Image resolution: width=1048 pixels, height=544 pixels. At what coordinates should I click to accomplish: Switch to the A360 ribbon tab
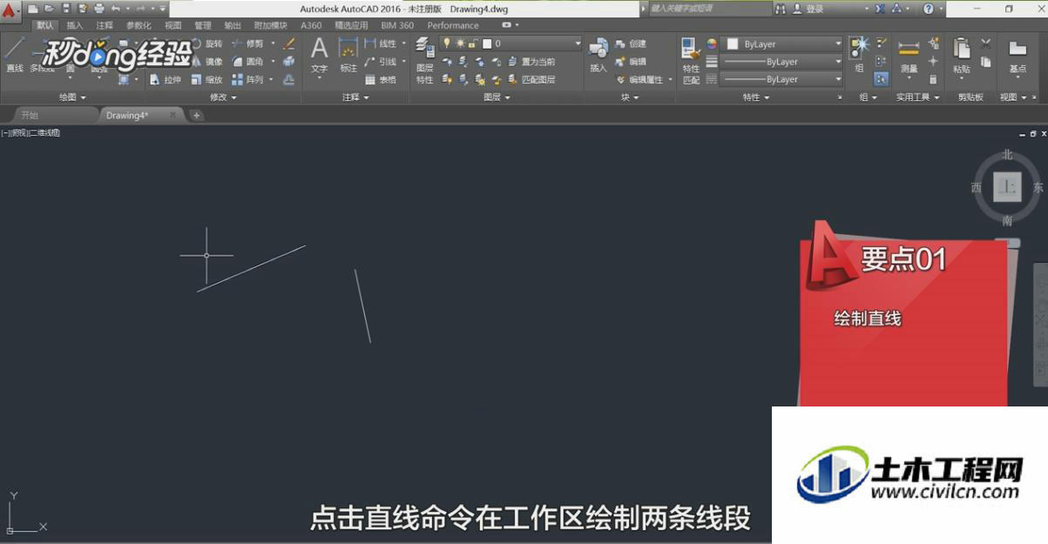(x=311, y=25)
